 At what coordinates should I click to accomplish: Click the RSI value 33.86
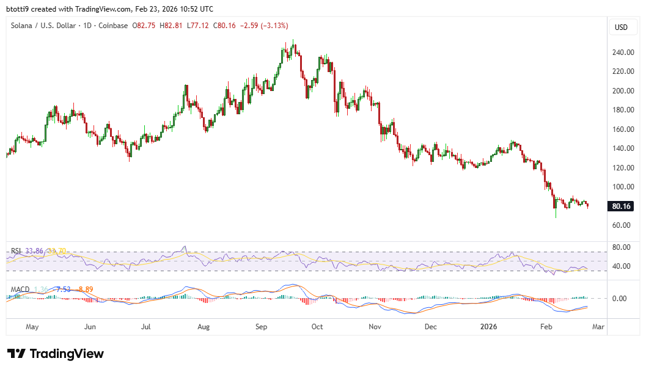35,250
